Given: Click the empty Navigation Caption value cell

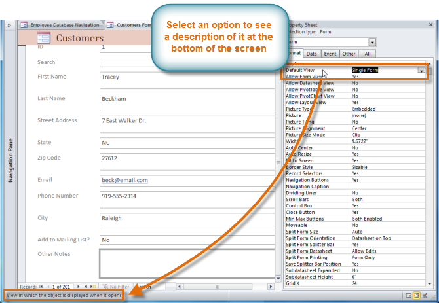Looking at the screenshot, I should [388, 187].
